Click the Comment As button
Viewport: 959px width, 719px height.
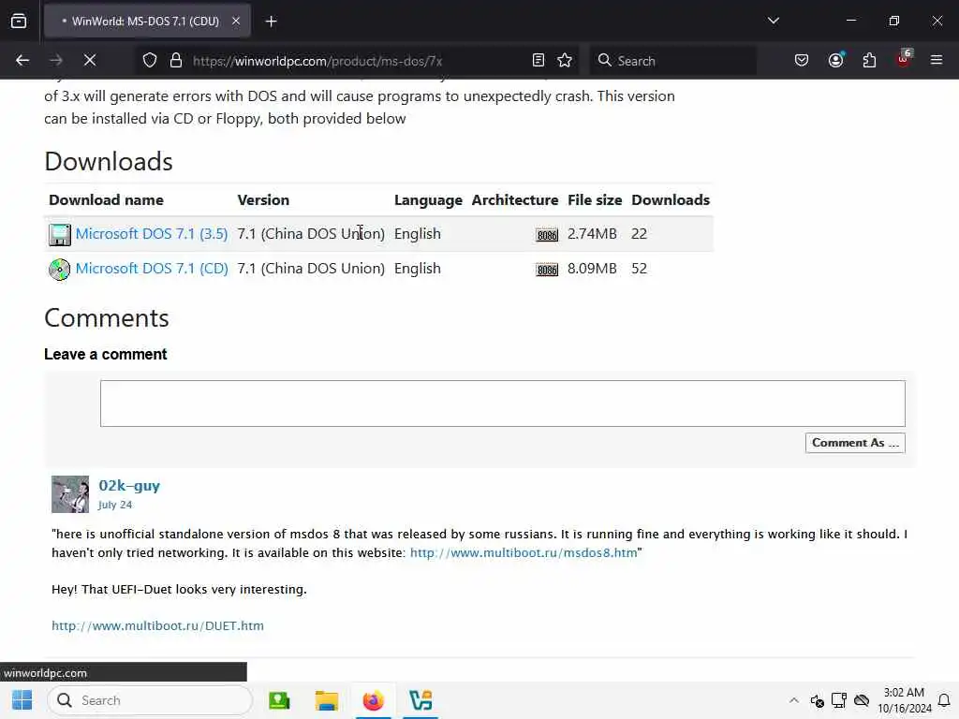[855, 443]
